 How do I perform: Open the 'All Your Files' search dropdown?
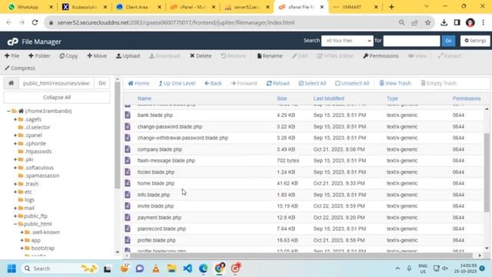tap(347, 41)
